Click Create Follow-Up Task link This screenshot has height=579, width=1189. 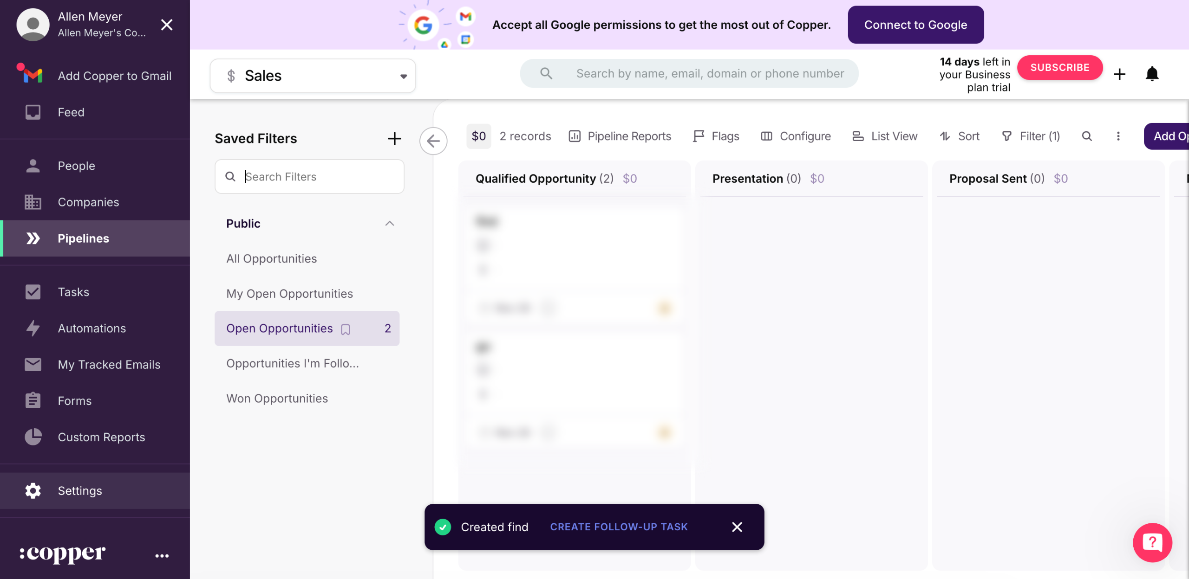[619, 527]
